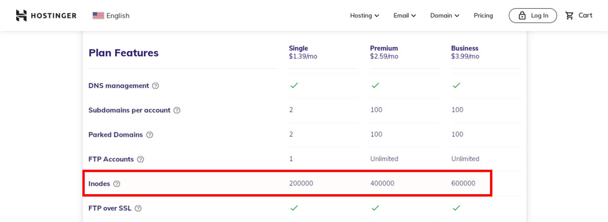
Task: Open the shopping cart icon
Action: click(x=569, y=16)
